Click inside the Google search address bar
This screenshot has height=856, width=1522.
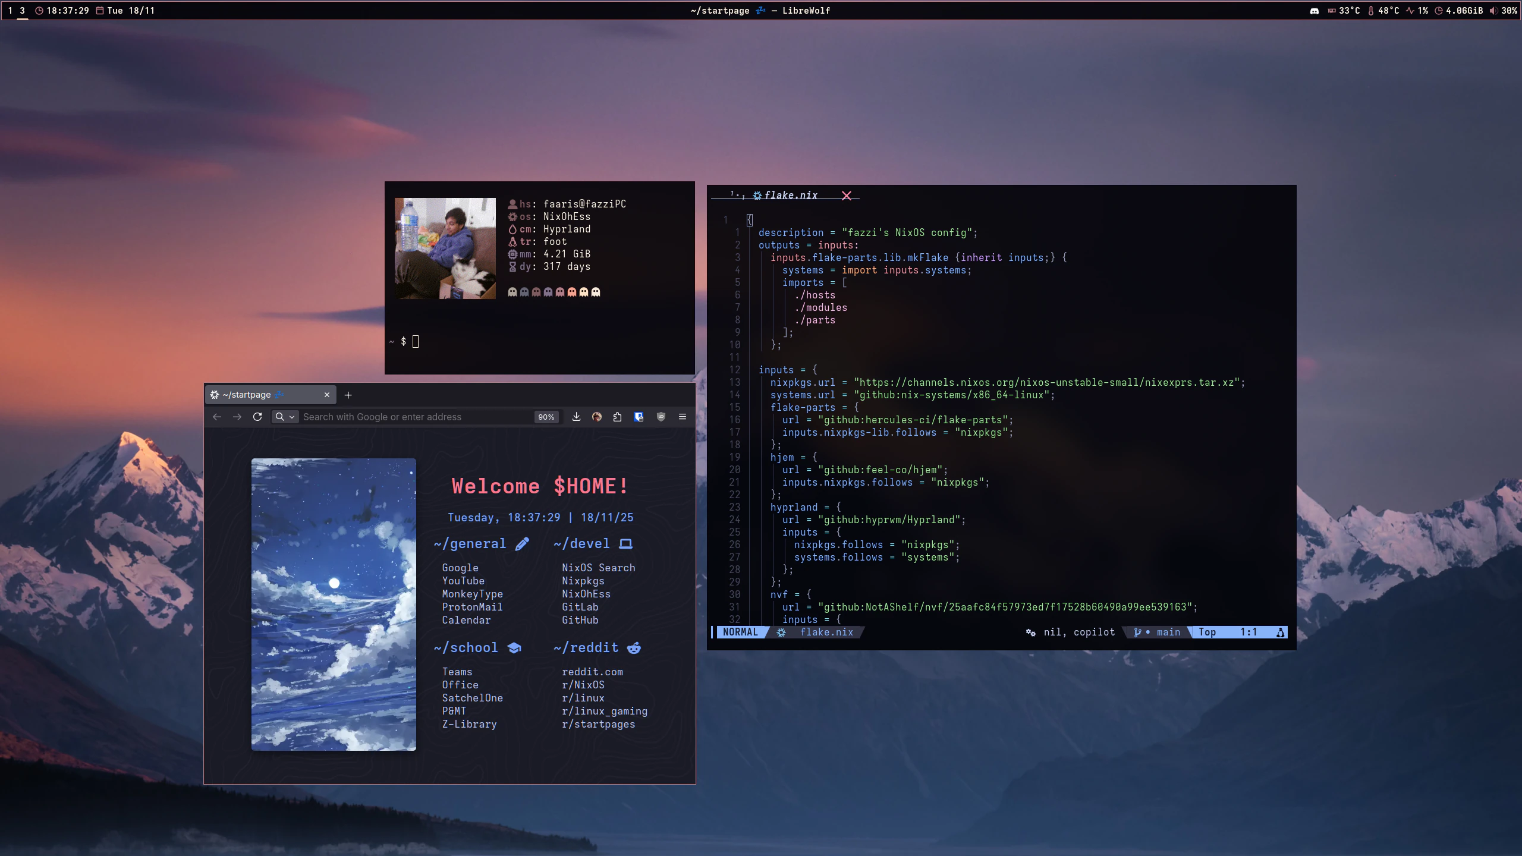click(x=416, y=417)
